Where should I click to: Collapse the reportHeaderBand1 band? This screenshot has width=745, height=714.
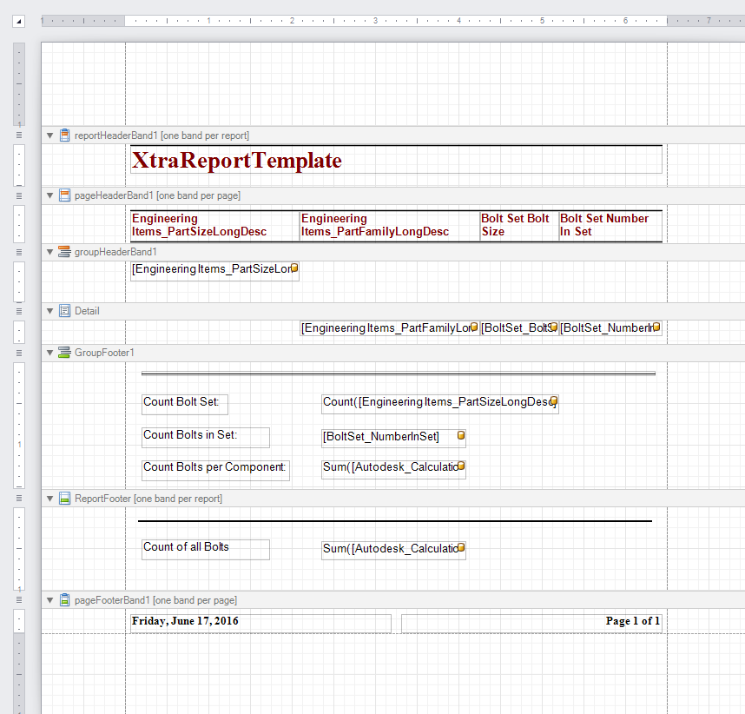pos(49,136)
